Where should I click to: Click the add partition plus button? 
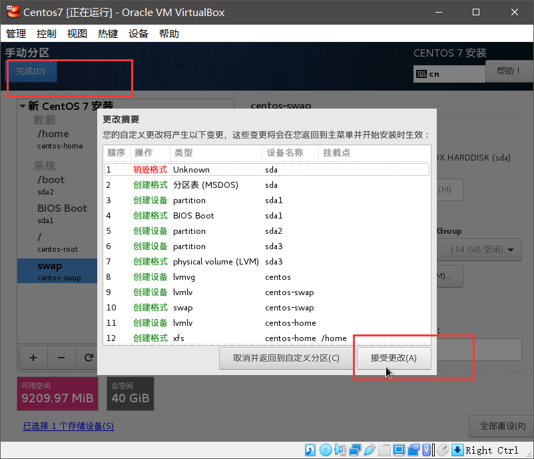33,358
